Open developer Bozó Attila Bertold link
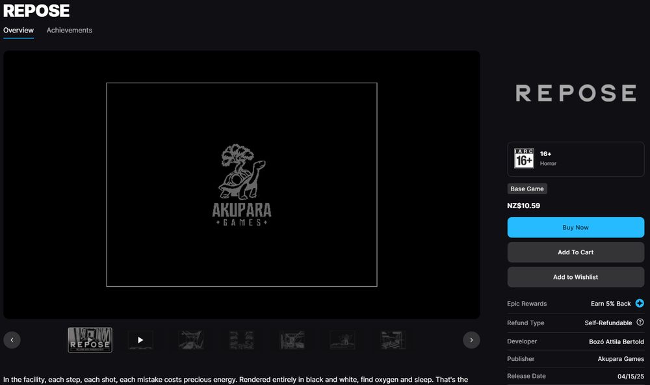This screenshot has width=650, height=385. coord(616,341)
